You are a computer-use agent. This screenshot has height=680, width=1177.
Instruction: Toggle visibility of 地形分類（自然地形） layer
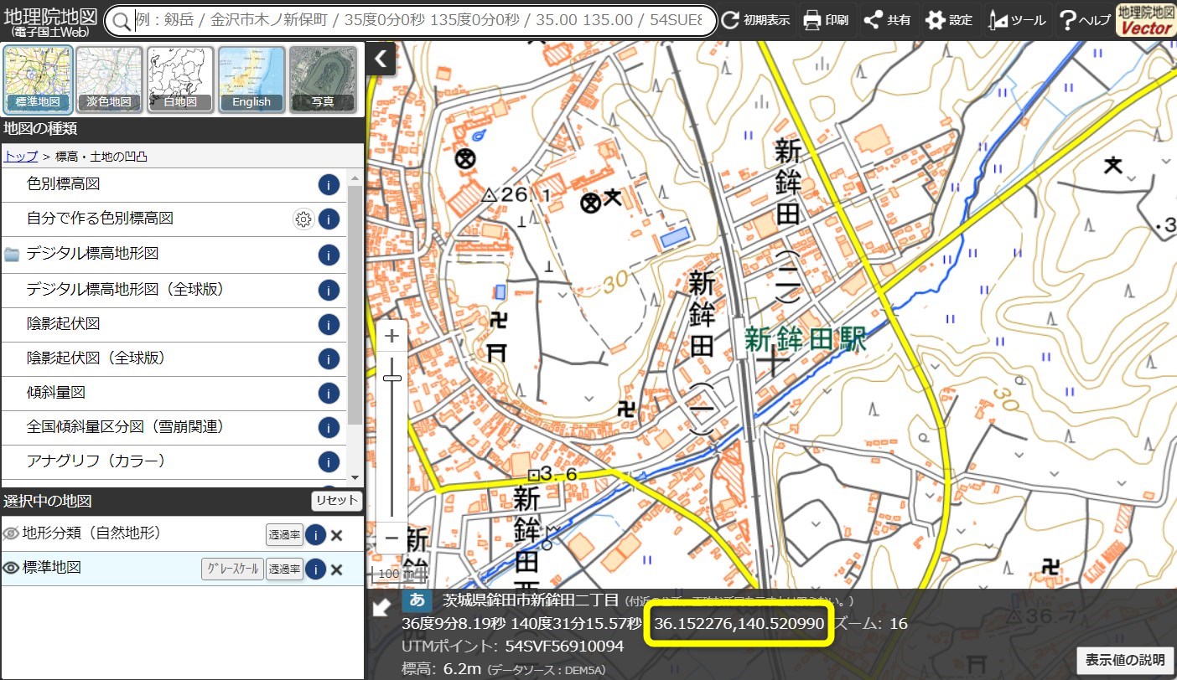11,533
